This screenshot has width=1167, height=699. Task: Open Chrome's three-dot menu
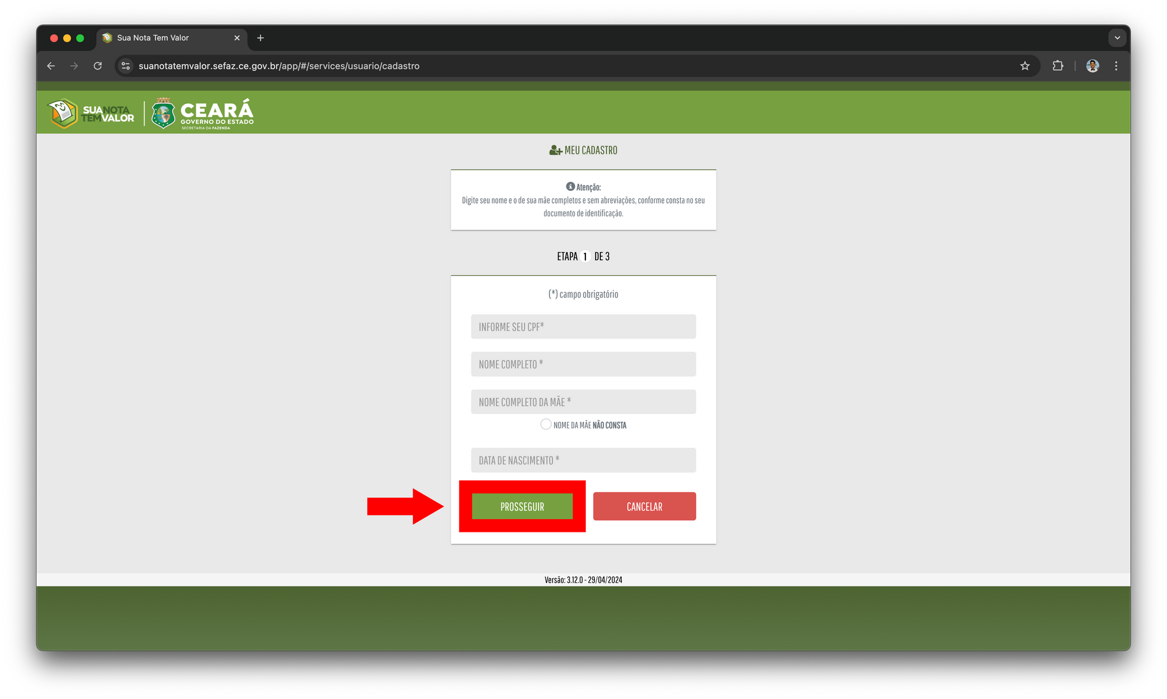tap(1116, 66)
